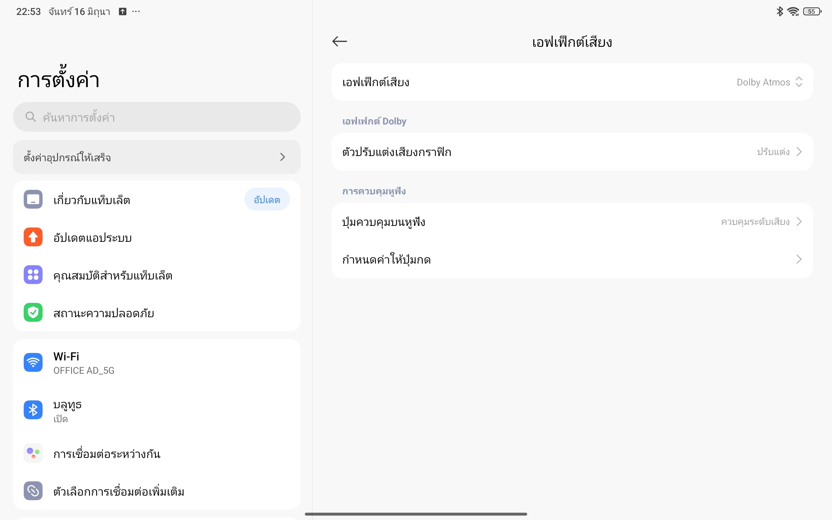
Task: Open คุณสมบัติสำหรับแท็บเล็ต menu item
Action: point(157,275)
